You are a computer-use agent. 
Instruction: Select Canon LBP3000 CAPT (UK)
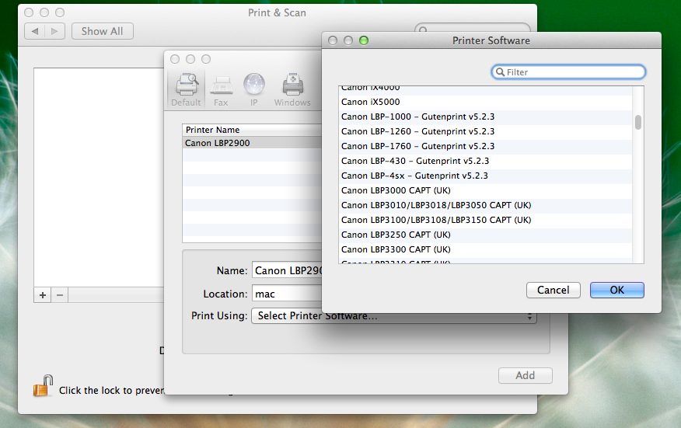pyautogui.click(x=485, y=190)
